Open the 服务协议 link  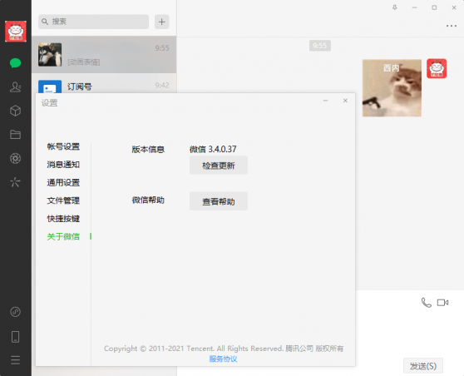(223, 359)
